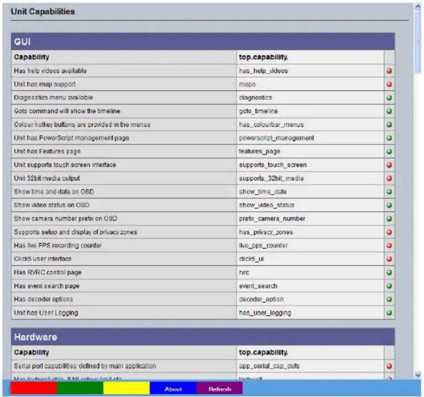
Task: Click 'Has RVRC control page' text
Action: tap(47, 272)
